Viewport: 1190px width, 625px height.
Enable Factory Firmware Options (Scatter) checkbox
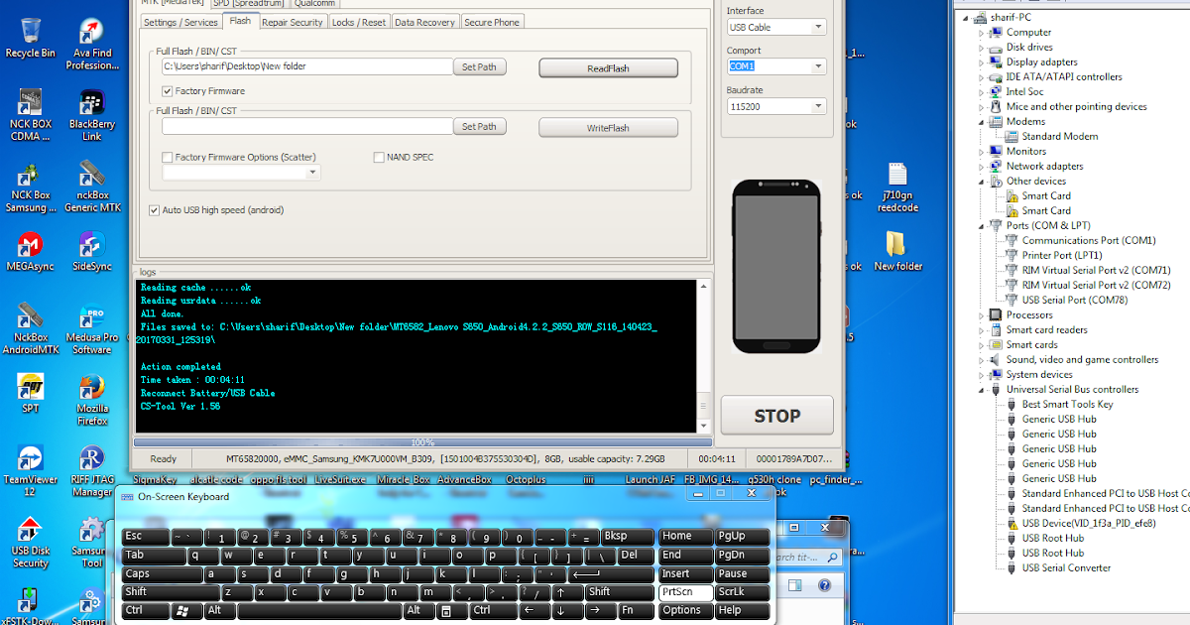(x=168, y=157)
